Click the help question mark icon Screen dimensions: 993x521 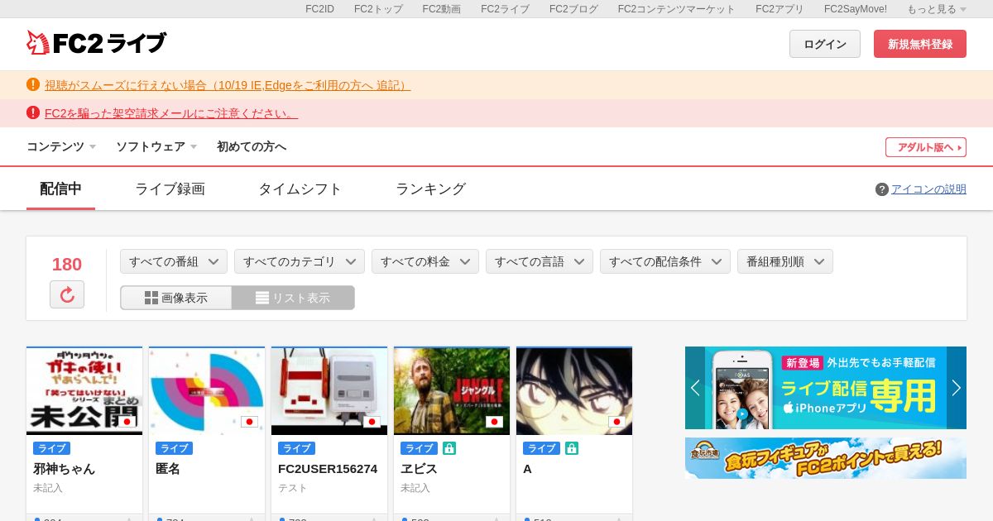coord(882,189)
